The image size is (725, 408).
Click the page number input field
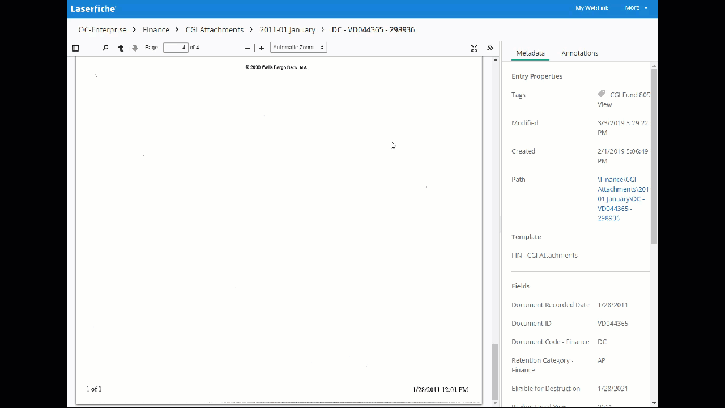pos(176,48)
